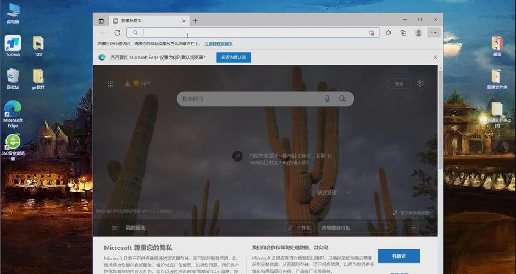Accept privacy terms with 我接受
This screenshot has width=516, height=274.
pyautogui.click(x=399, y=256)
